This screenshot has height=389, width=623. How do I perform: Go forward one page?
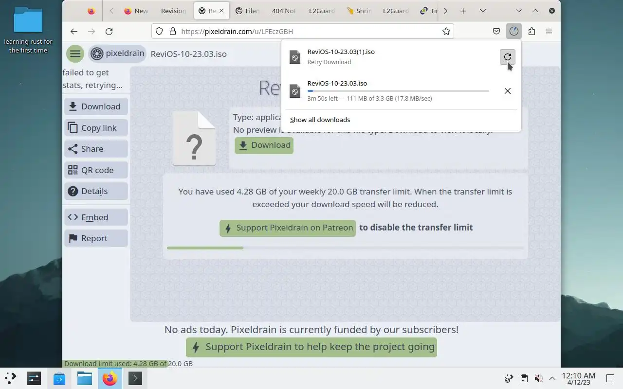pos(92,31)
